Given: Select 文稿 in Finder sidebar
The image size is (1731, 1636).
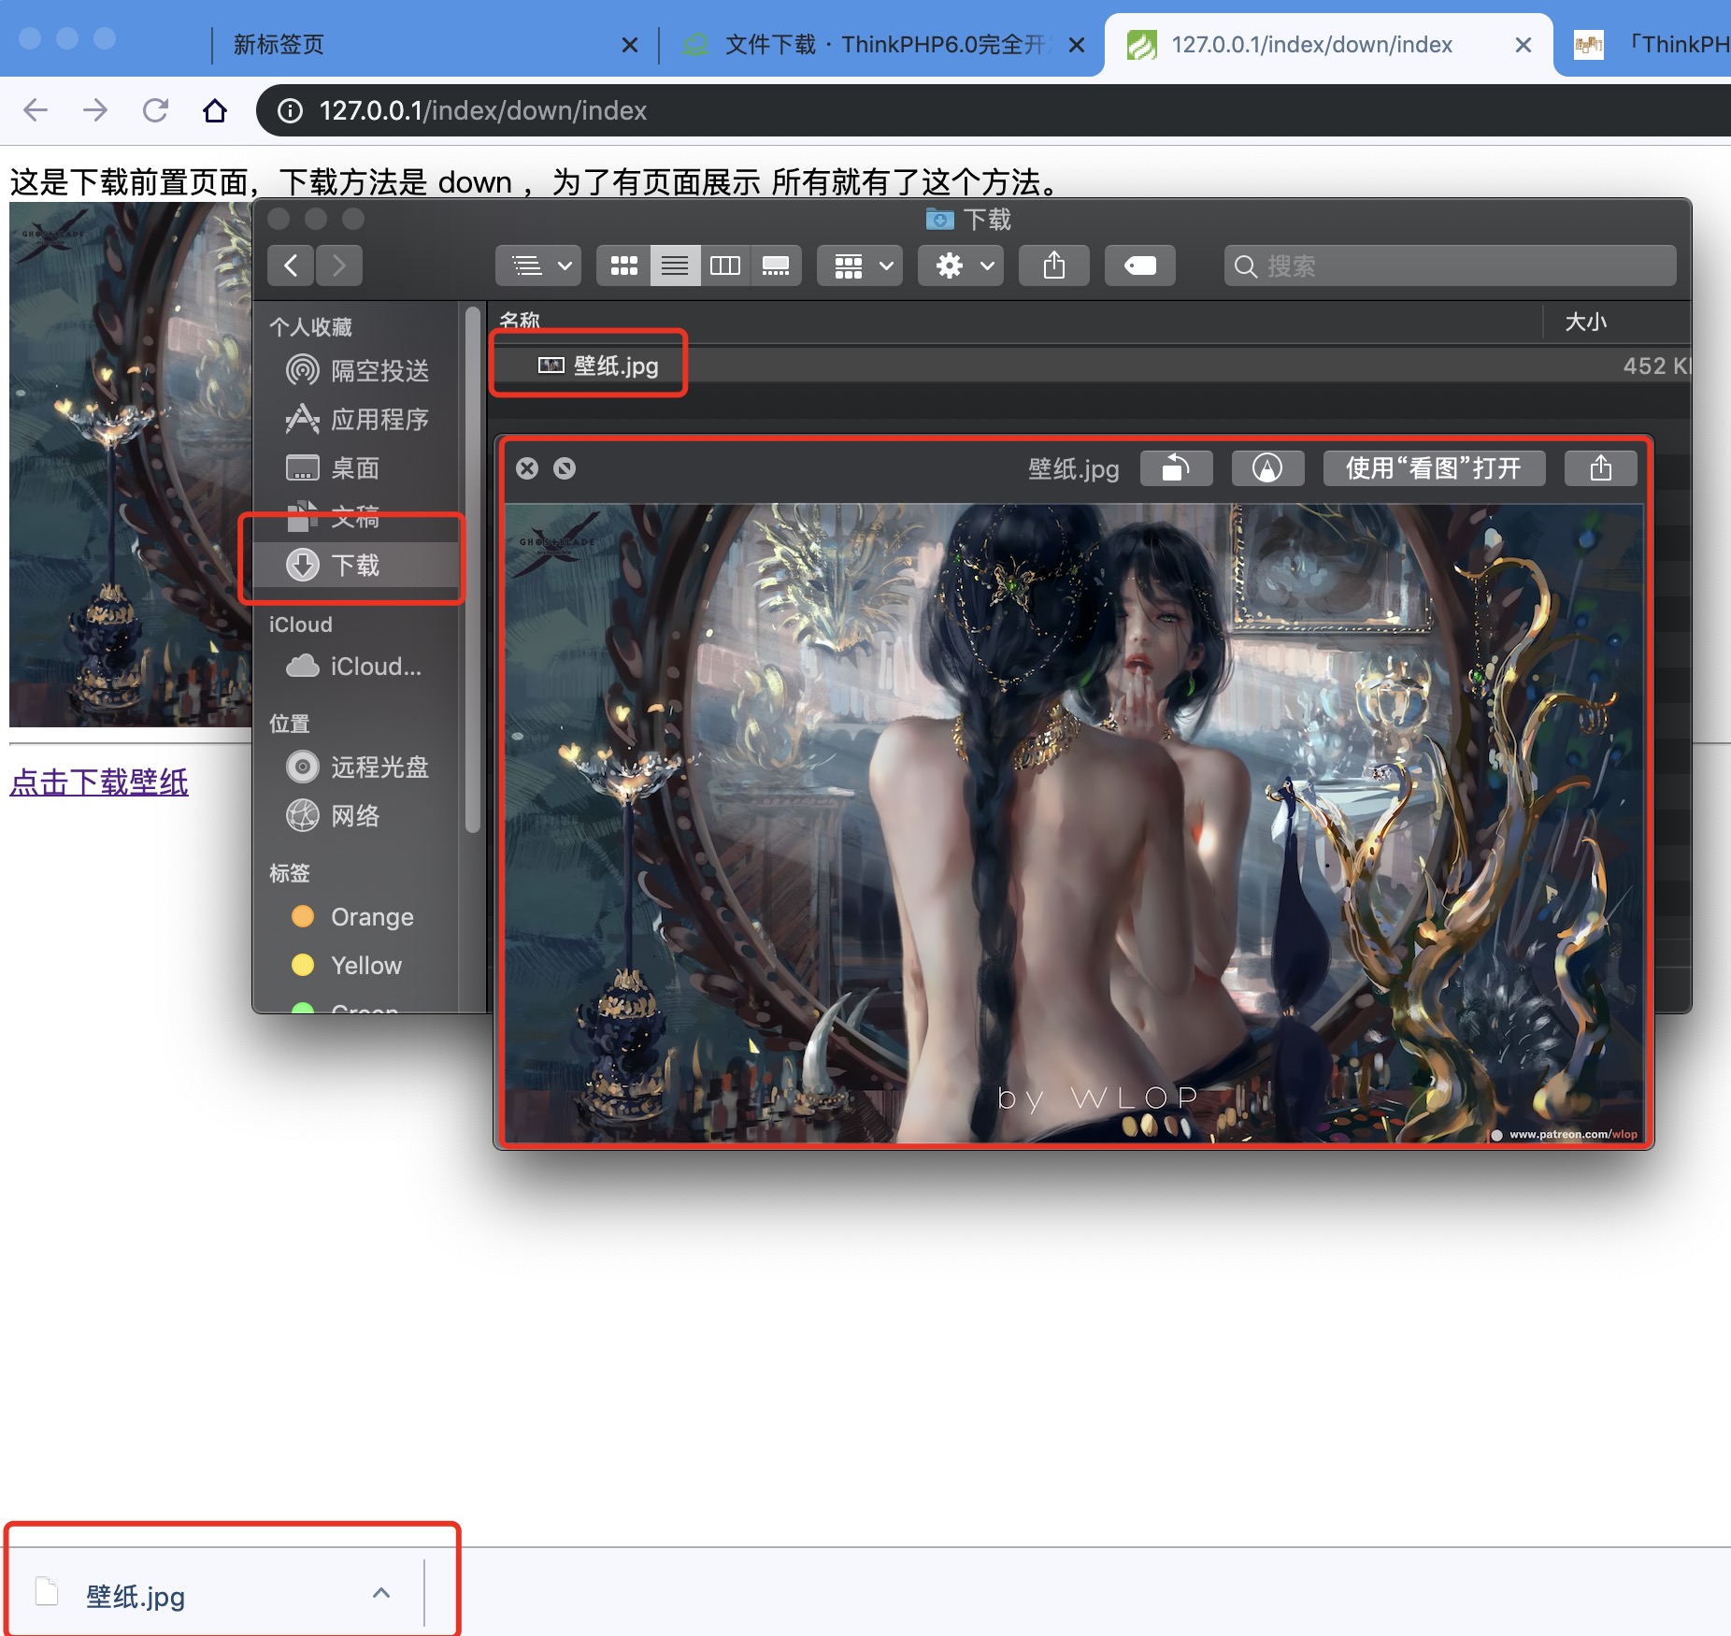Looking at the screenshot, I should 357,516.
